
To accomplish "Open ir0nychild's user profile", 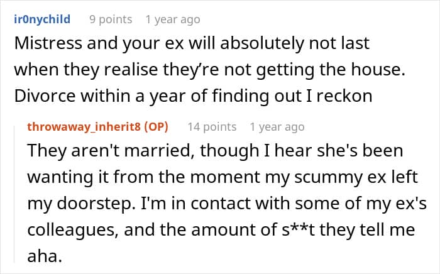I will (x=42, y=19).
